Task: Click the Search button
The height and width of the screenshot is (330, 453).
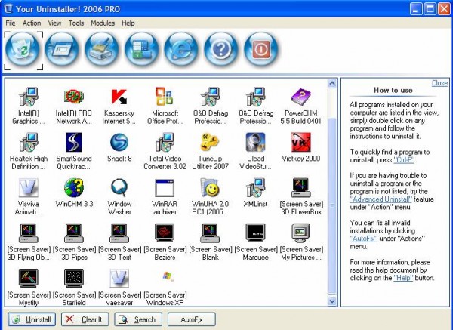Action: click(138, 319)
